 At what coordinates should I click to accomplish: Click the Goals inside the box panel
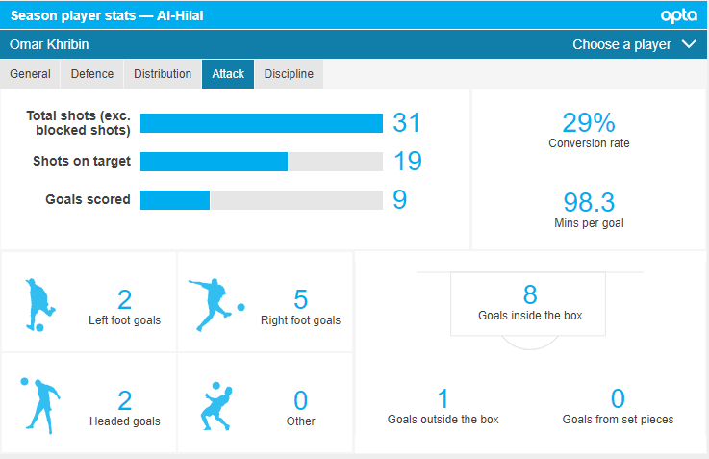pyautogui.click(x=530, y=303)
